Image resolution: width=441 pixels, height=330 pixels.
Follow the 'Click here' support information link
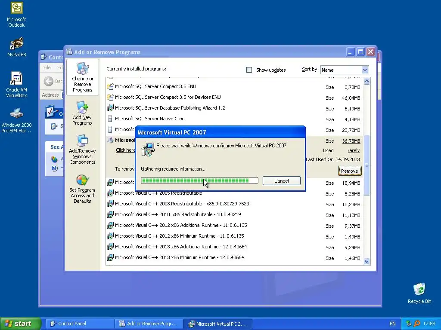[x=126, y=150]
